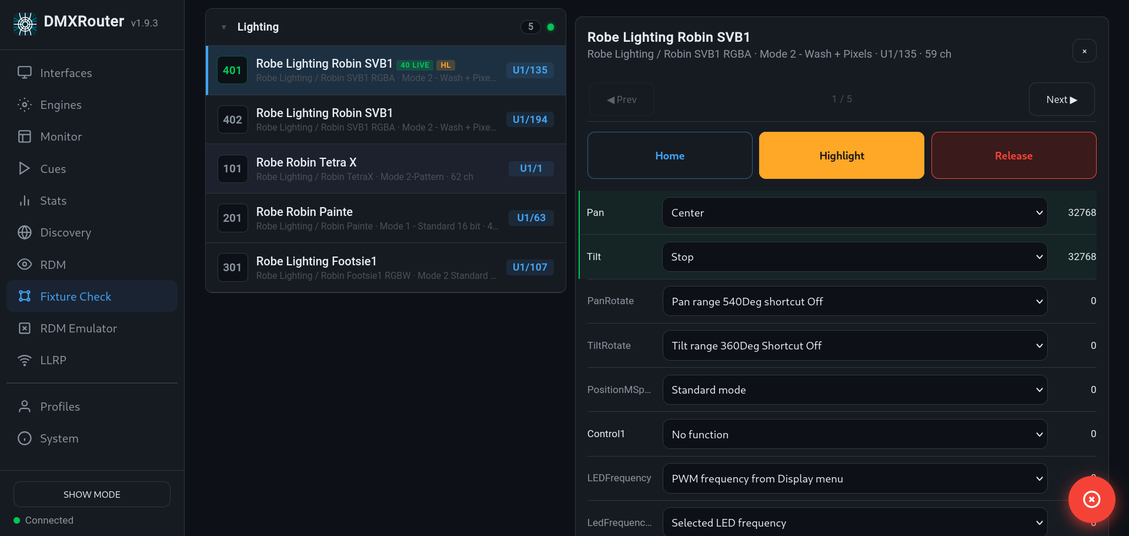Click the red floating stop button

coord(1091,500)
